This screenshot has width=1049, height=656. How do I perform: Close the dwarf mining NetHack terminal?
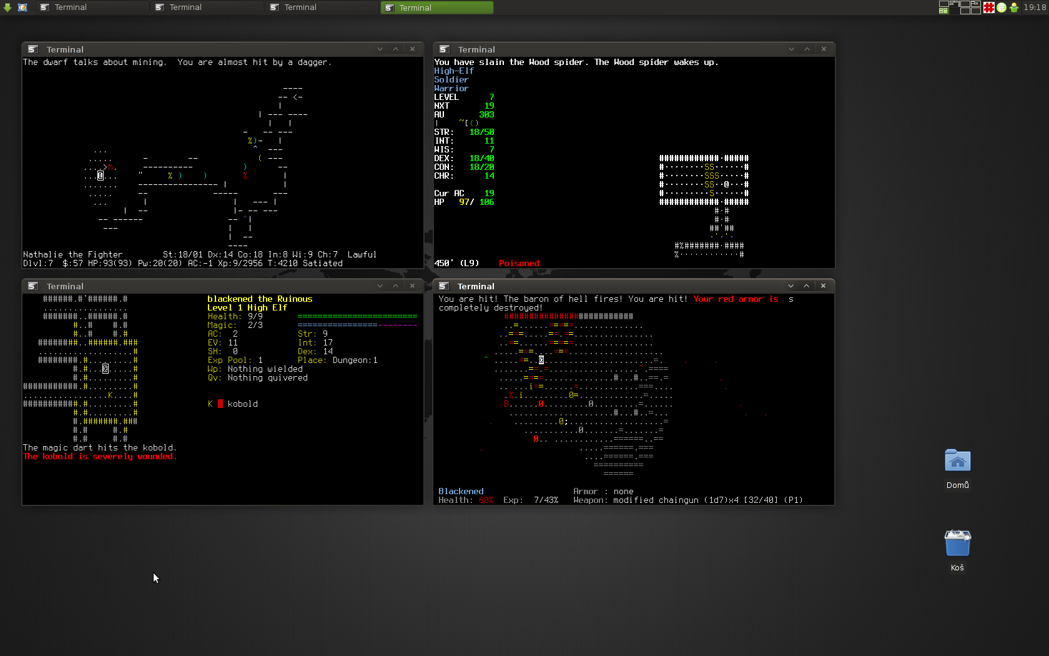pyautogui.click(x=412, y=49)
